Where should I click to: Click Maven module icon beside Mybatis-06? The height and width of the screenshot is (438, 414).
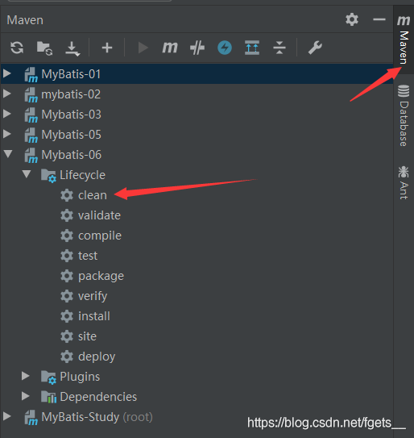pos(31,156)
